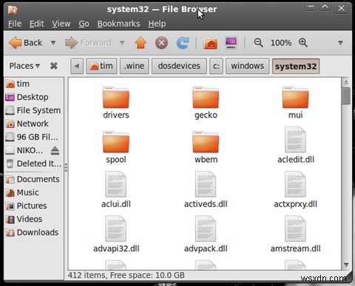Reset zoom by clicking 100% label
Screen dimensions: 355x286
coord(281,43)
